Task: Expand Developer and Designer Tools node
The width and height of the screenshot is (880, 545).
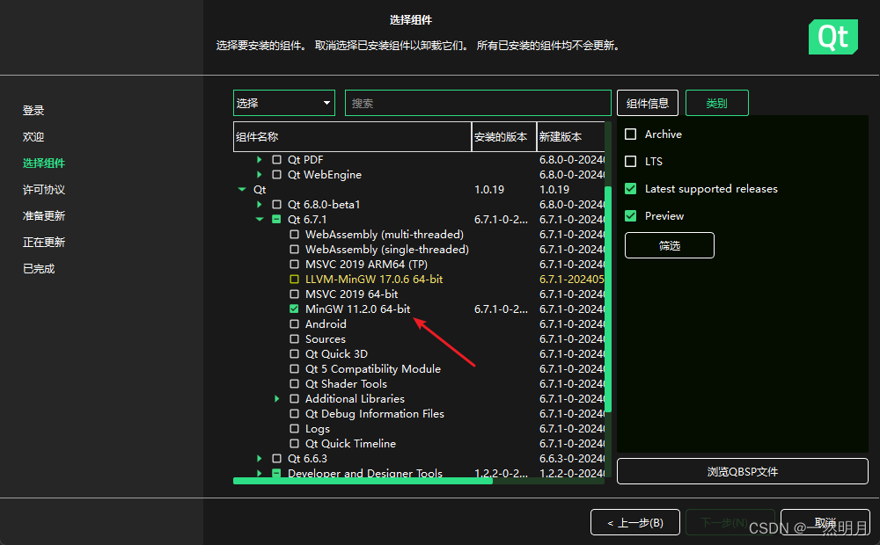Action: [x=260, y=473]
